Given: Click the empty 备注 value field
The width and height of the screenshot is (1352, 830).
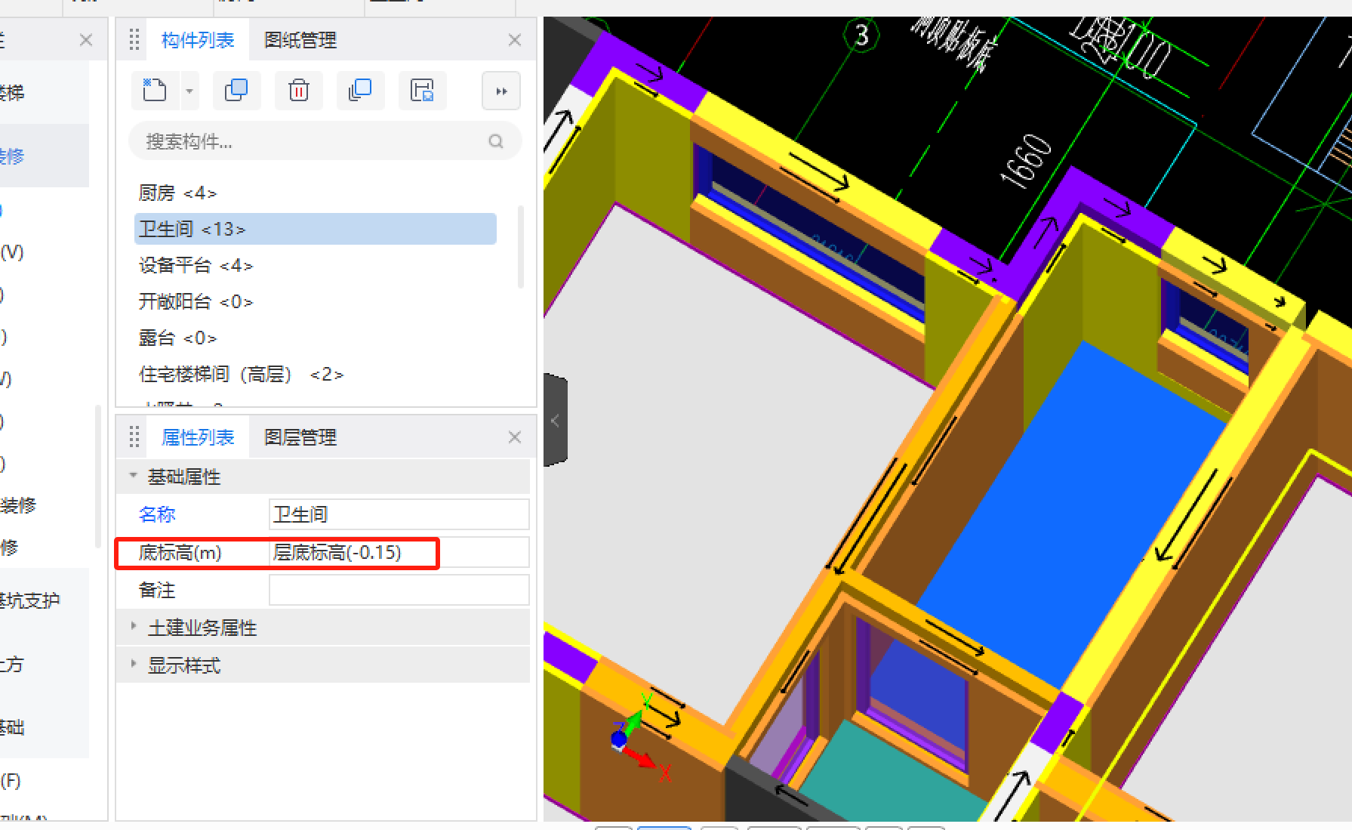Looking at the screenshot, I should point(399,590).
